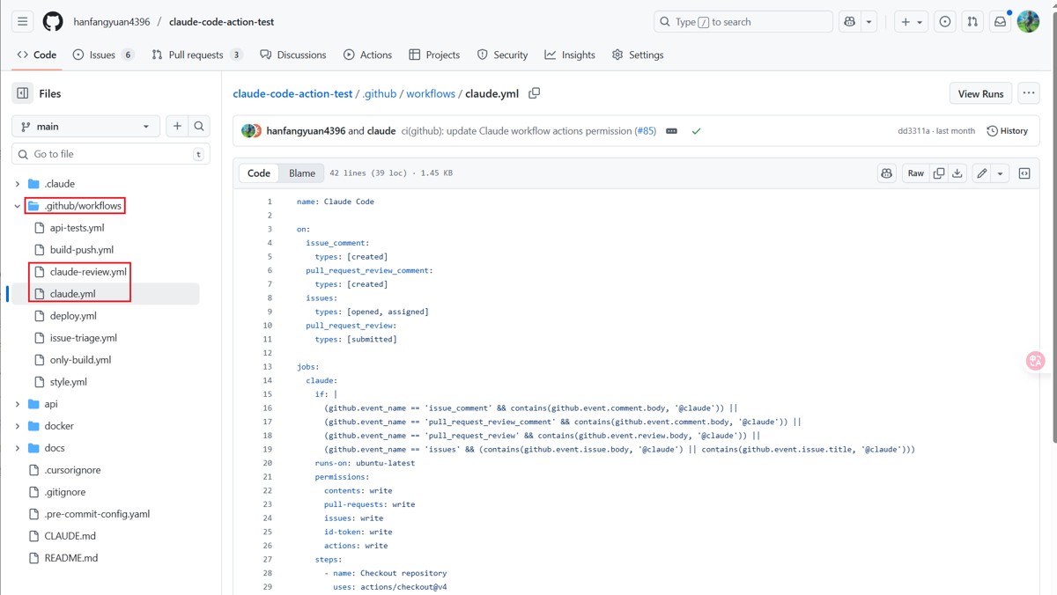Open the Insights tab
This screenshot has height=595, width=1057.
click(570, 55)
